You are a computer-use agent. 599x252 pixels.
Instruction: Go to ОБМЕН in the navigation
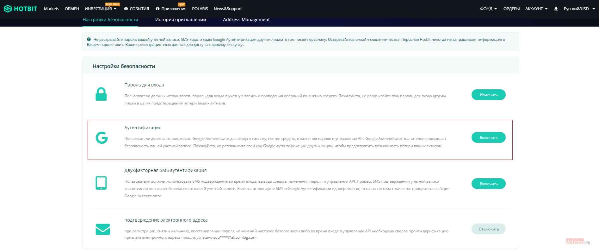click(72, 9)
